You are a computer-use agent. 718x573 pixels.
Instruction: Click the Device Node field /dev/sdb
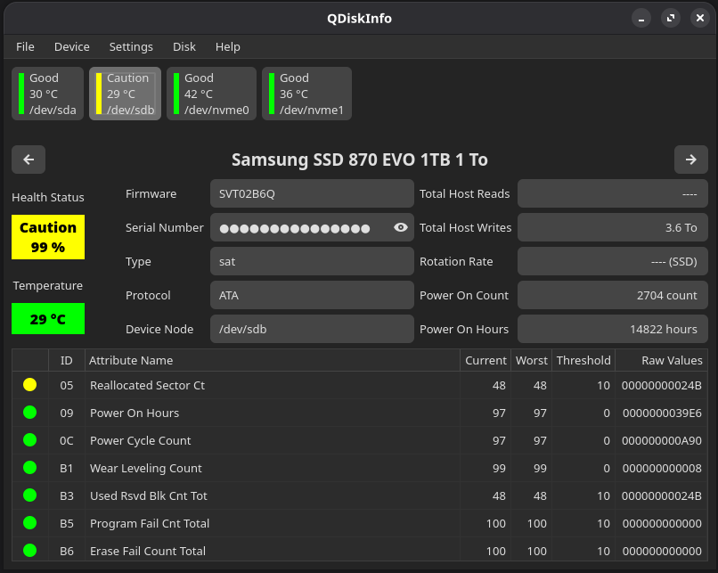[x=312, y=330]
